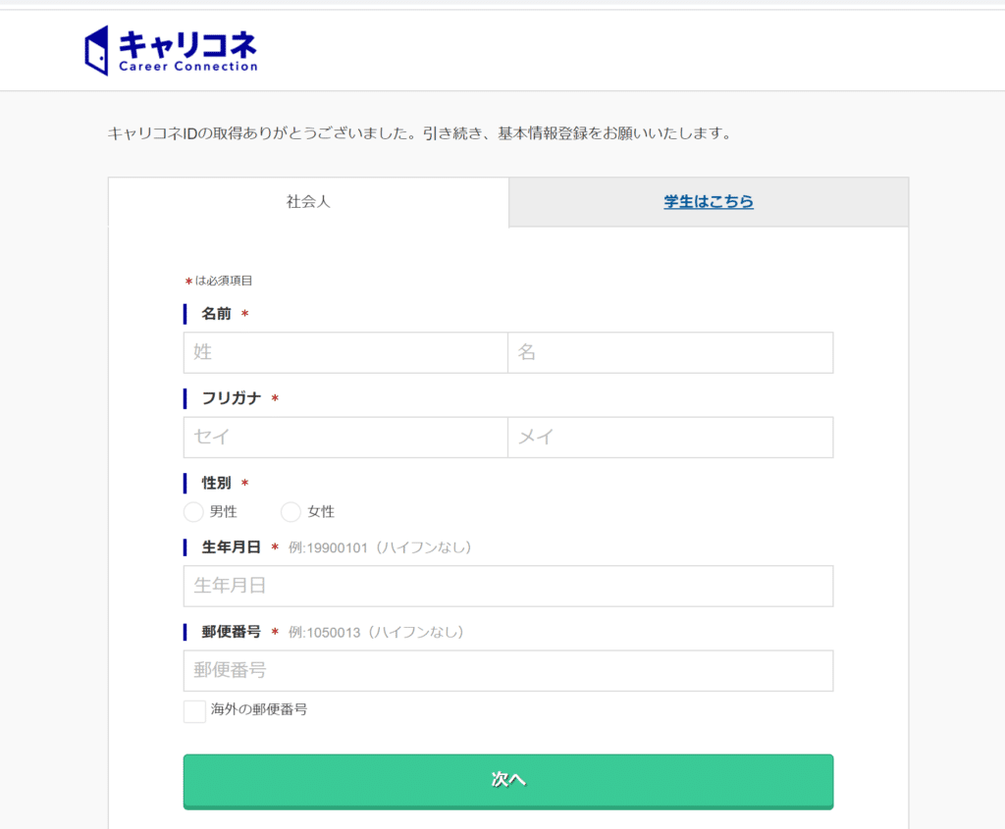Click the 名前 section heading label
1005x829 pixels.
point(216,314)
